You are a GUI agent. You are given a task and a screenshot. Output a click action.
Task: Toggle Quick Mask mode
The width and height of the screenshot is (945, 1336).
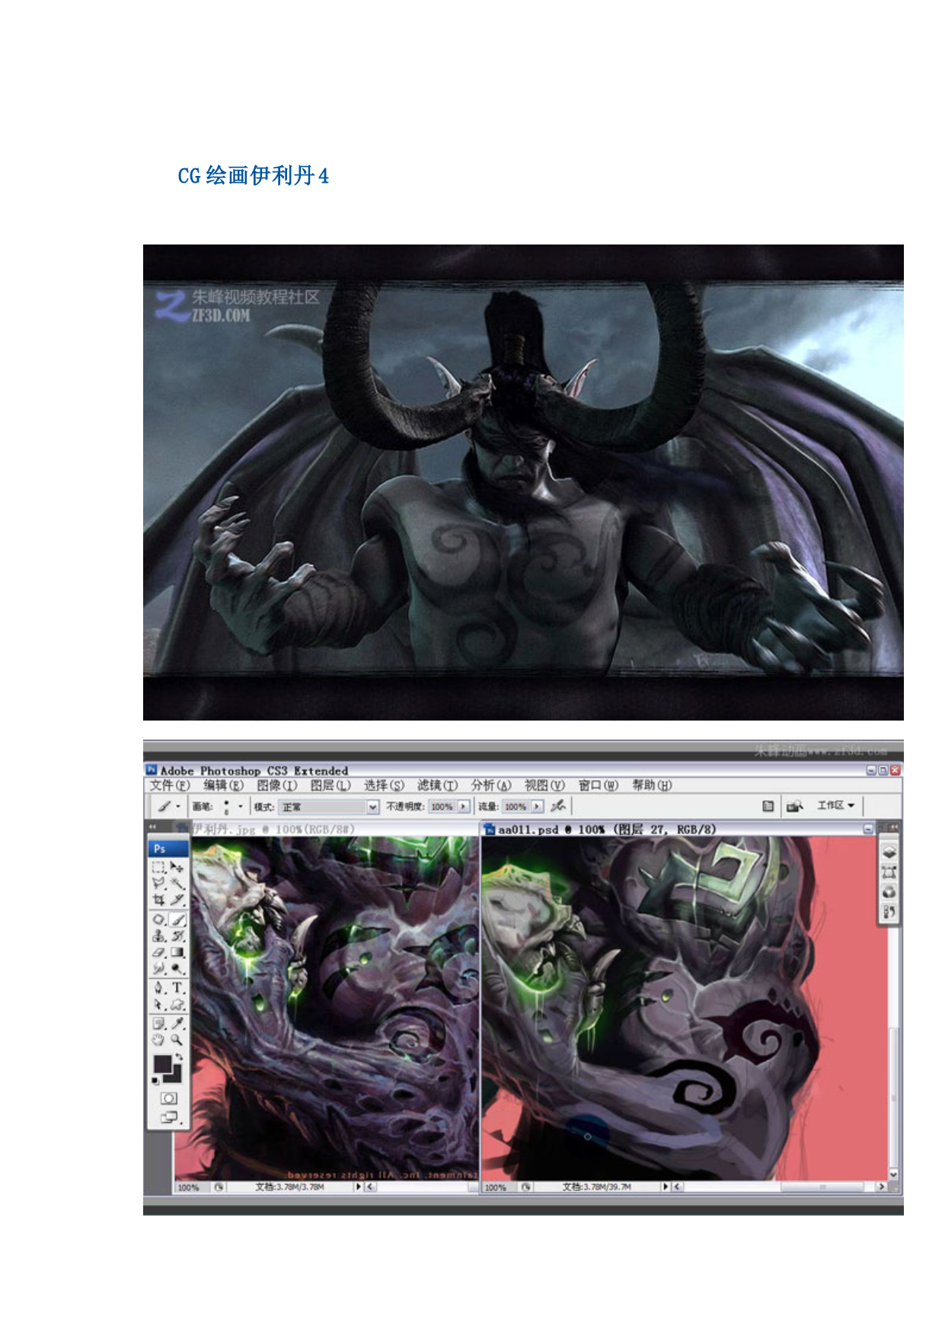coord(169,1098)
